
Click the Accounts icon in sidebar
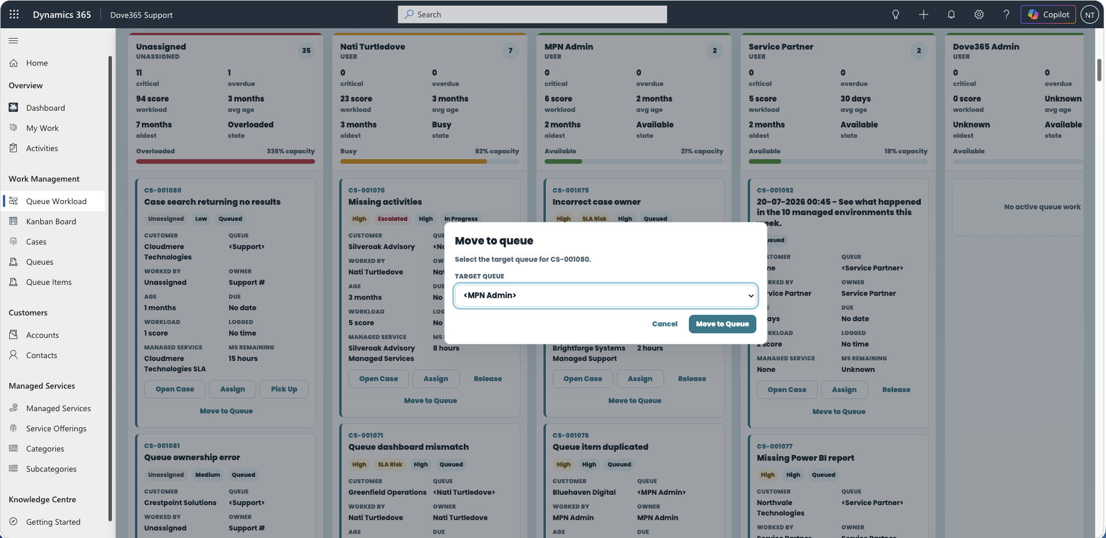(13, 335)
